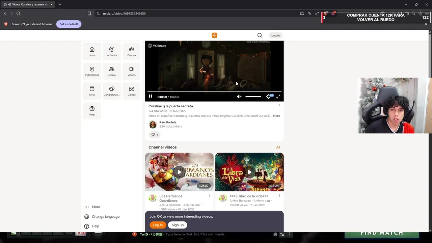
Task: Open the comments button showing 1
Action: coord(154,135)
